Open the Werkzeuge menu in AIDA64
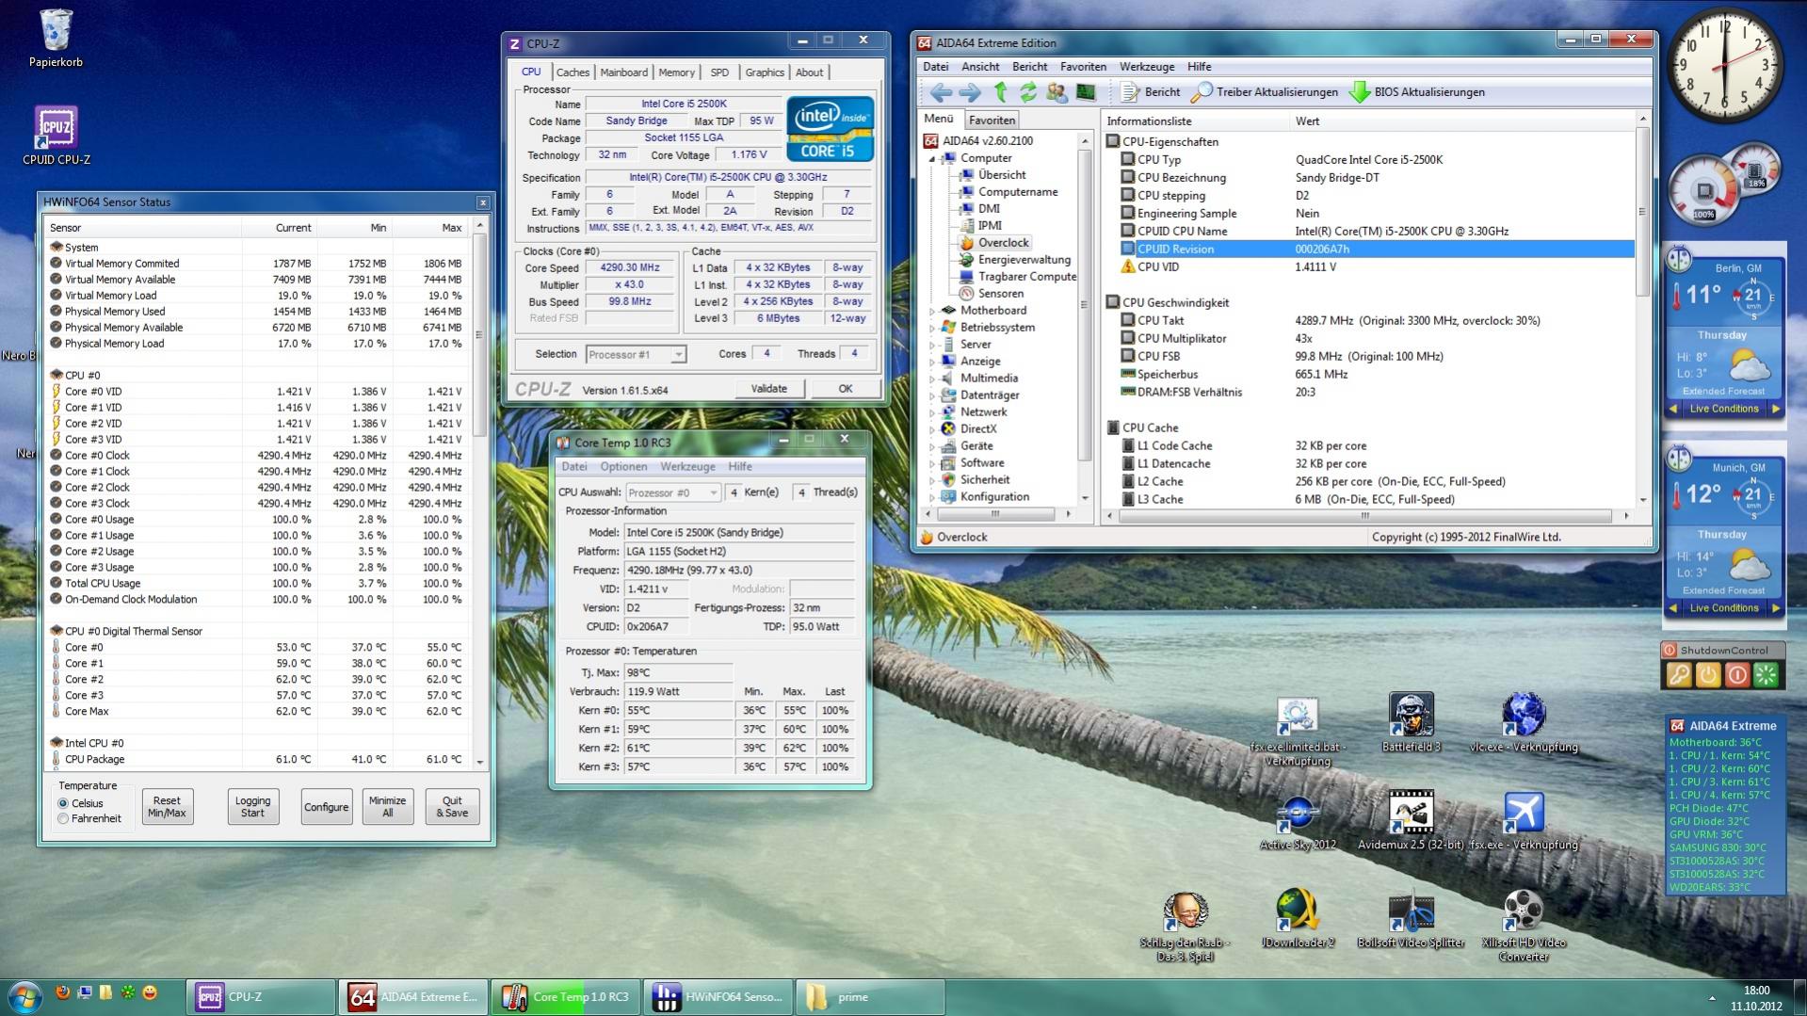Viewport: 1807px width, 1016px height. coord(1146,67)
